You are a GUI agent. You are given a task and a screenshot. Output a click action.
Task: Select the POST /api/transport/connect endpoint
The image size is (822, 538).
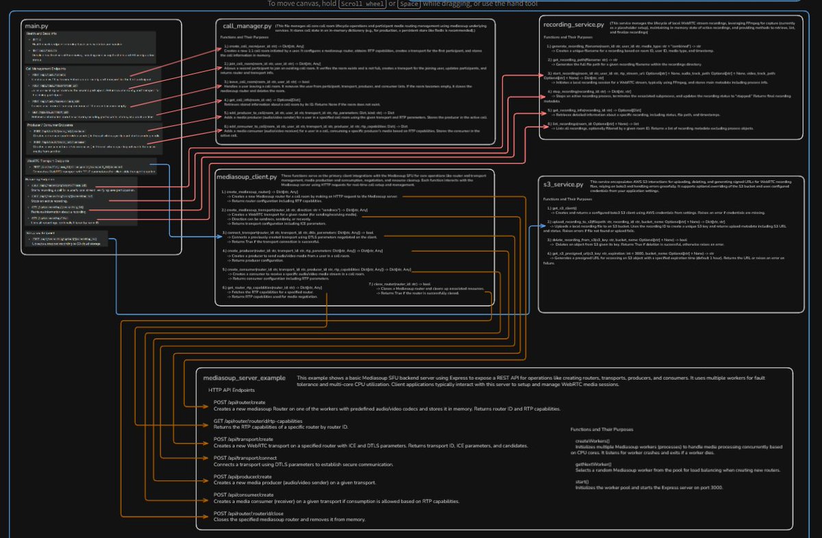click(245, 458)
